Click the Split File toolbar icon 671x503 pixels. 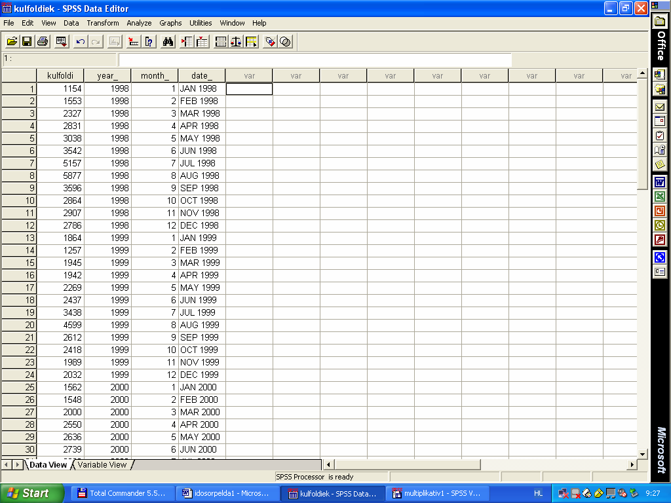pyautogui.click(x=221, y=41)
